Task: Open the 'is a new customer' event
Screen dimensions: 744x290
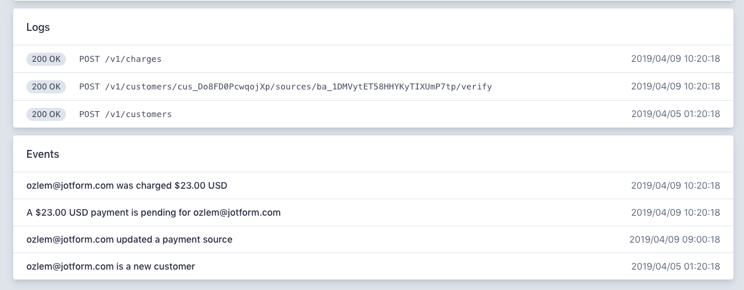Action: (x=373, y=266)
